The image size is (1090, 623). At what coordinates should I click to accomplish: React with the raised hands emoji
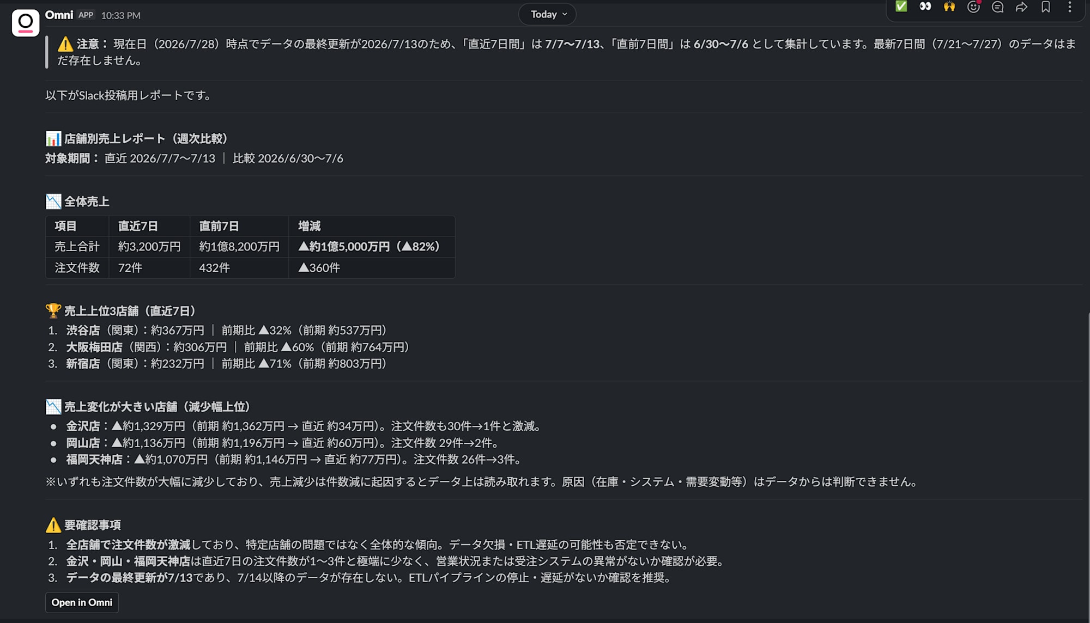(x=949, y=7)
